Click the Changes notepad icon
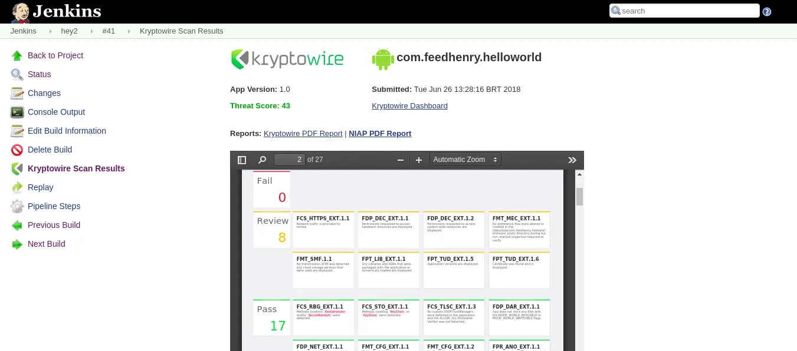Viewport: 797px width, 351px height. [x=17, y=93]
